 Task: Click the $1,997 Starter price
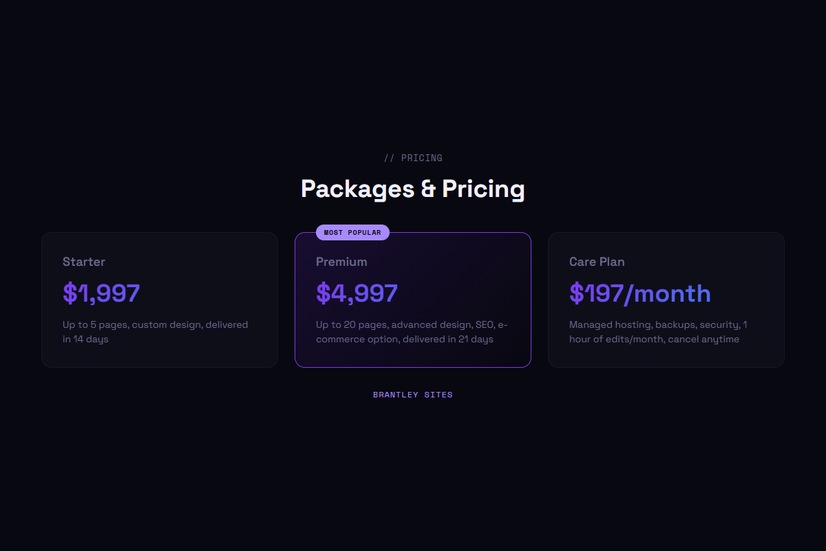pos(100,292)
